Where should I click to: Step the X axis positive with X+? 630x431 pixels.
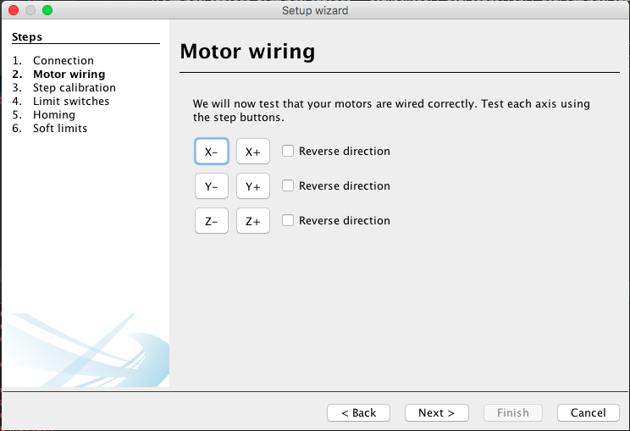point(252,152)
